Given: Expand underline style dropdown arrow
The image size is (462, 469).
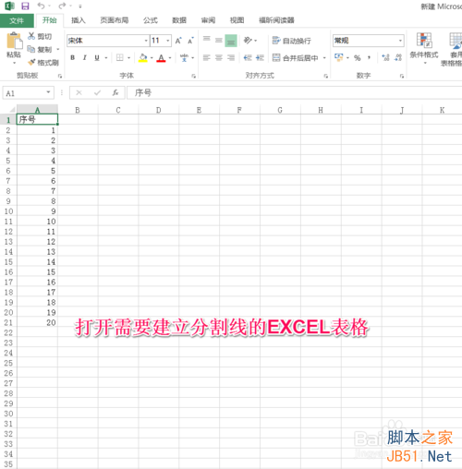Looking at the screenshot, I should point(105,57).
